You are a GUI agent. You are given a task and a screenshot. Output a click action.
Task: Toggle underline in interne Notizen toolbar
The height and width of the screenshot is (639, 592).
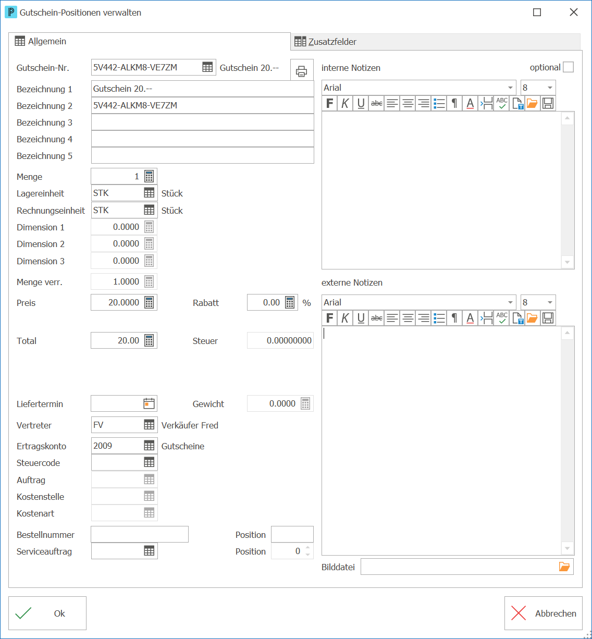point(361,103)
